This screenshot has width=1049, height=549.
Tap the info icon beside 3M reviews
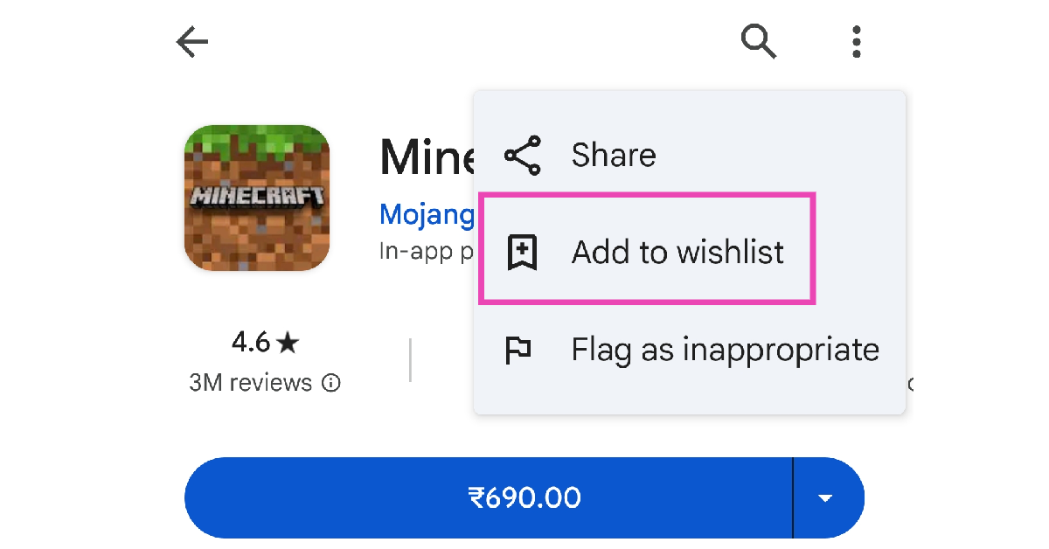pos(331,383)
